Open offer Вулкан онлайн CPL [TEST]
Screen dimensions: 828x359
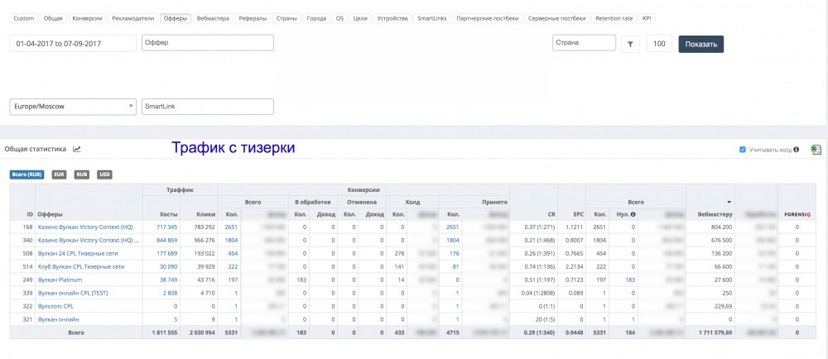click(73, 293)
